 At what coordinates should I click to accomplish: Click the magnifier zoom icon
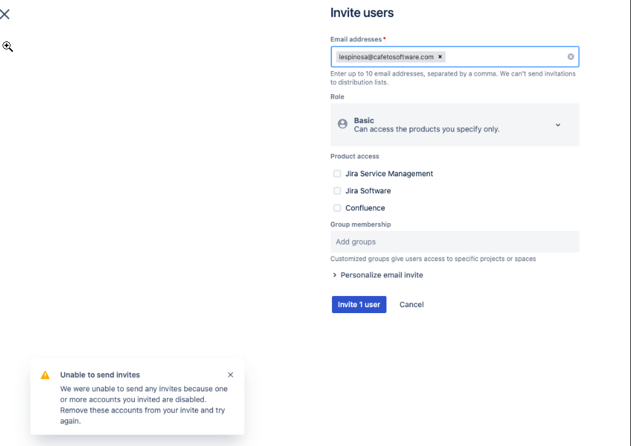pyautogui.click(x=8, y=46)
